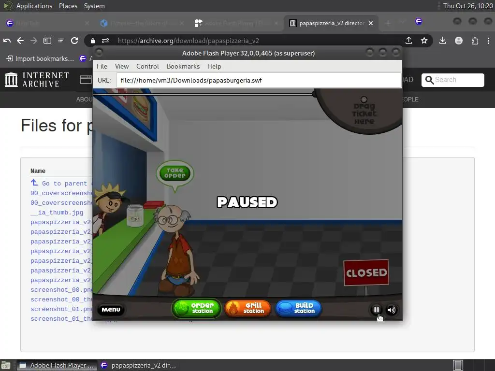495x371 pixels.
Task: Go forward in browser history
Action: click(x=33, y=41)
